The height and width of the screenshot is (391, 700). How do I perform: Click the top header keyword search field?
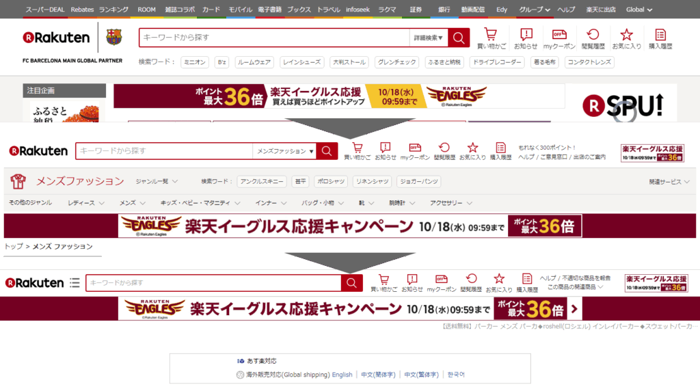click(x=274, y=38)
